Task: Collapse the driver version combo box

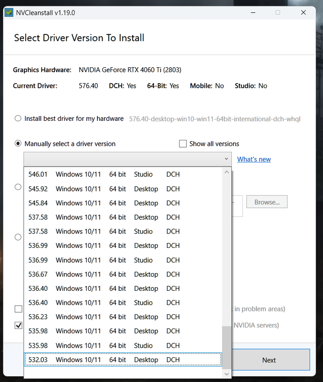Action: tap(127, 159)
